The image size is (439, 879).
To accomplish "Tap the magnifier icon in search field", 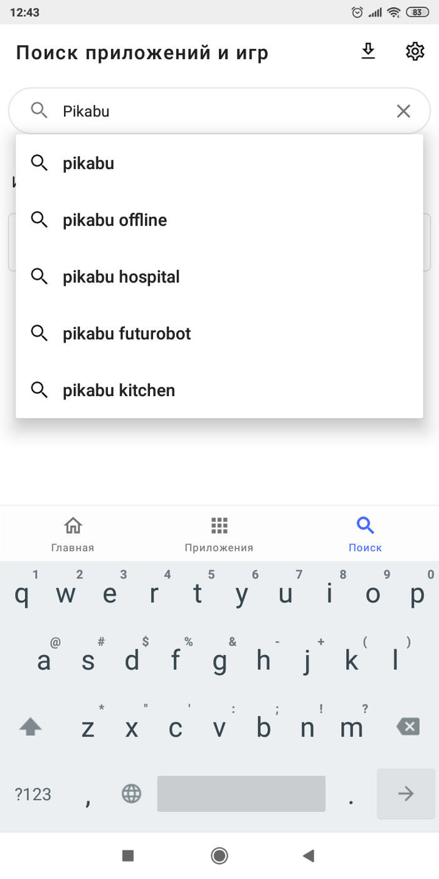I will click(39, 111).
